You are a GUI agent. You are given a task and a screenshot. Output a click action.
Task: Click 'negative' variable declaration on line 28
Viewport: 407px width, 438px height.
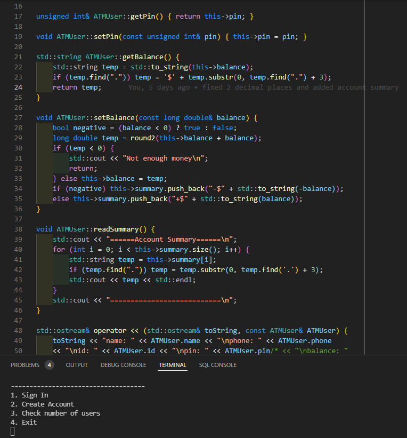click(89, 128)
